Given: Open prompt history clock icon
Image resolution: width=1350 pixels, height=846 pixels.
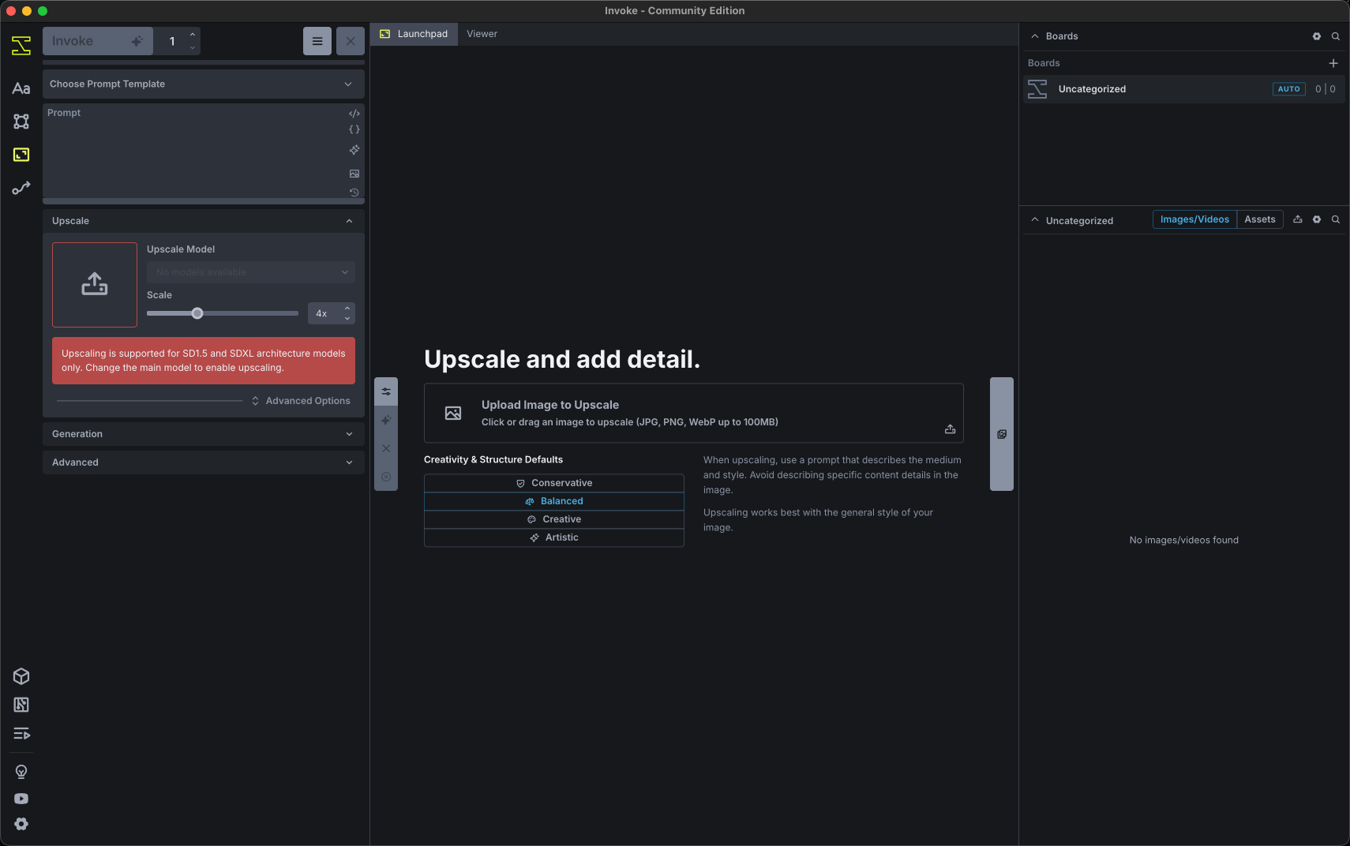Looking at the screenshot, I should click(354, 193).
